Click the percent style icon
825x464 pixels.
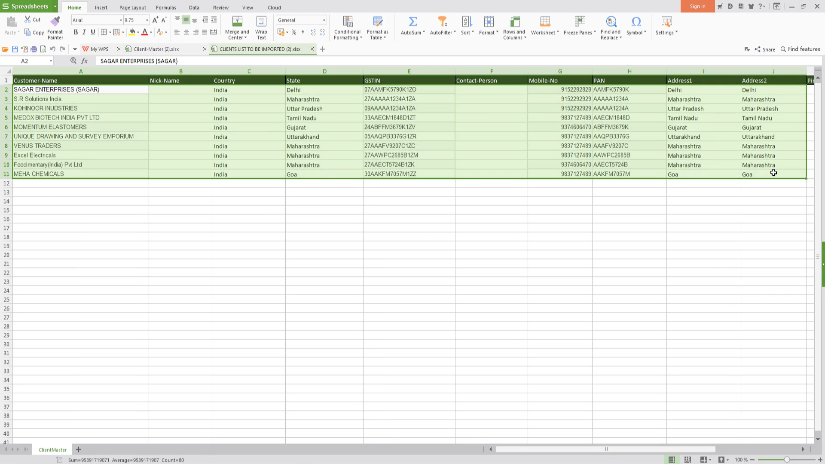pos(294,32)
